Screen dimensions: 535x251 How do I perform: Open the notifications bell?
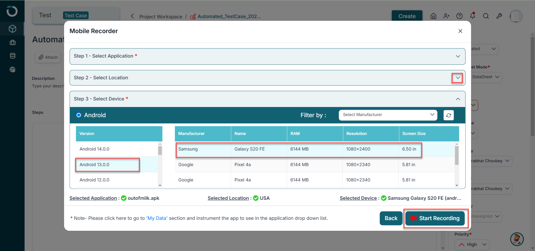[x=473, y=16]
